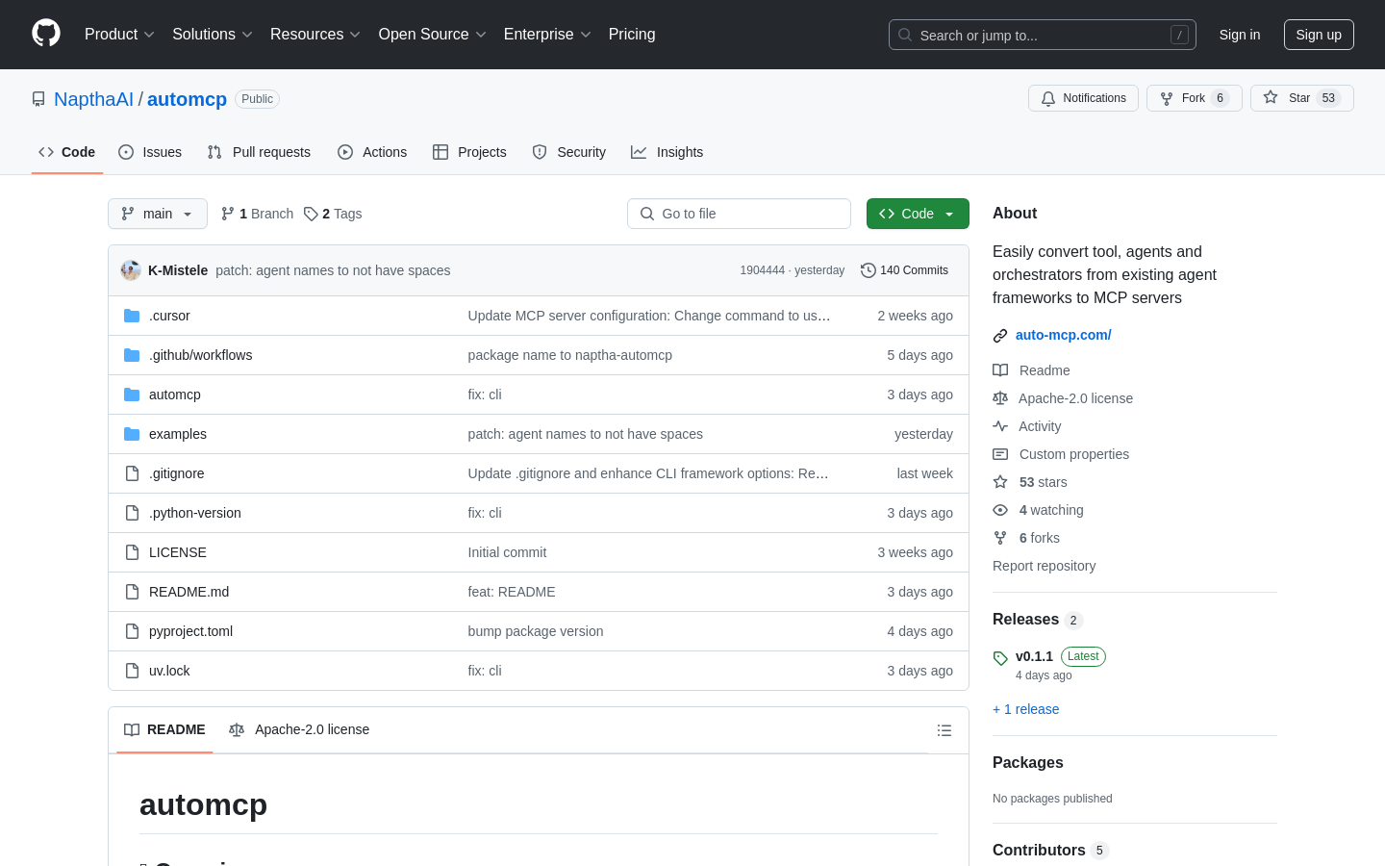
Task: Open the main branch selector dropdown
Action: point(158,214)
